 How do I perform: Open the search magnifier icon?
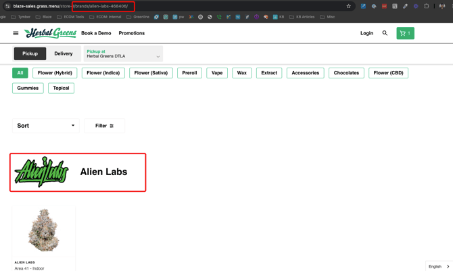[x=385, y=33]
